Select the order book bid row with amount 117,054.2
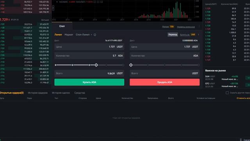The width and height of the screenshot is (250, 141). tap(25, 69)
